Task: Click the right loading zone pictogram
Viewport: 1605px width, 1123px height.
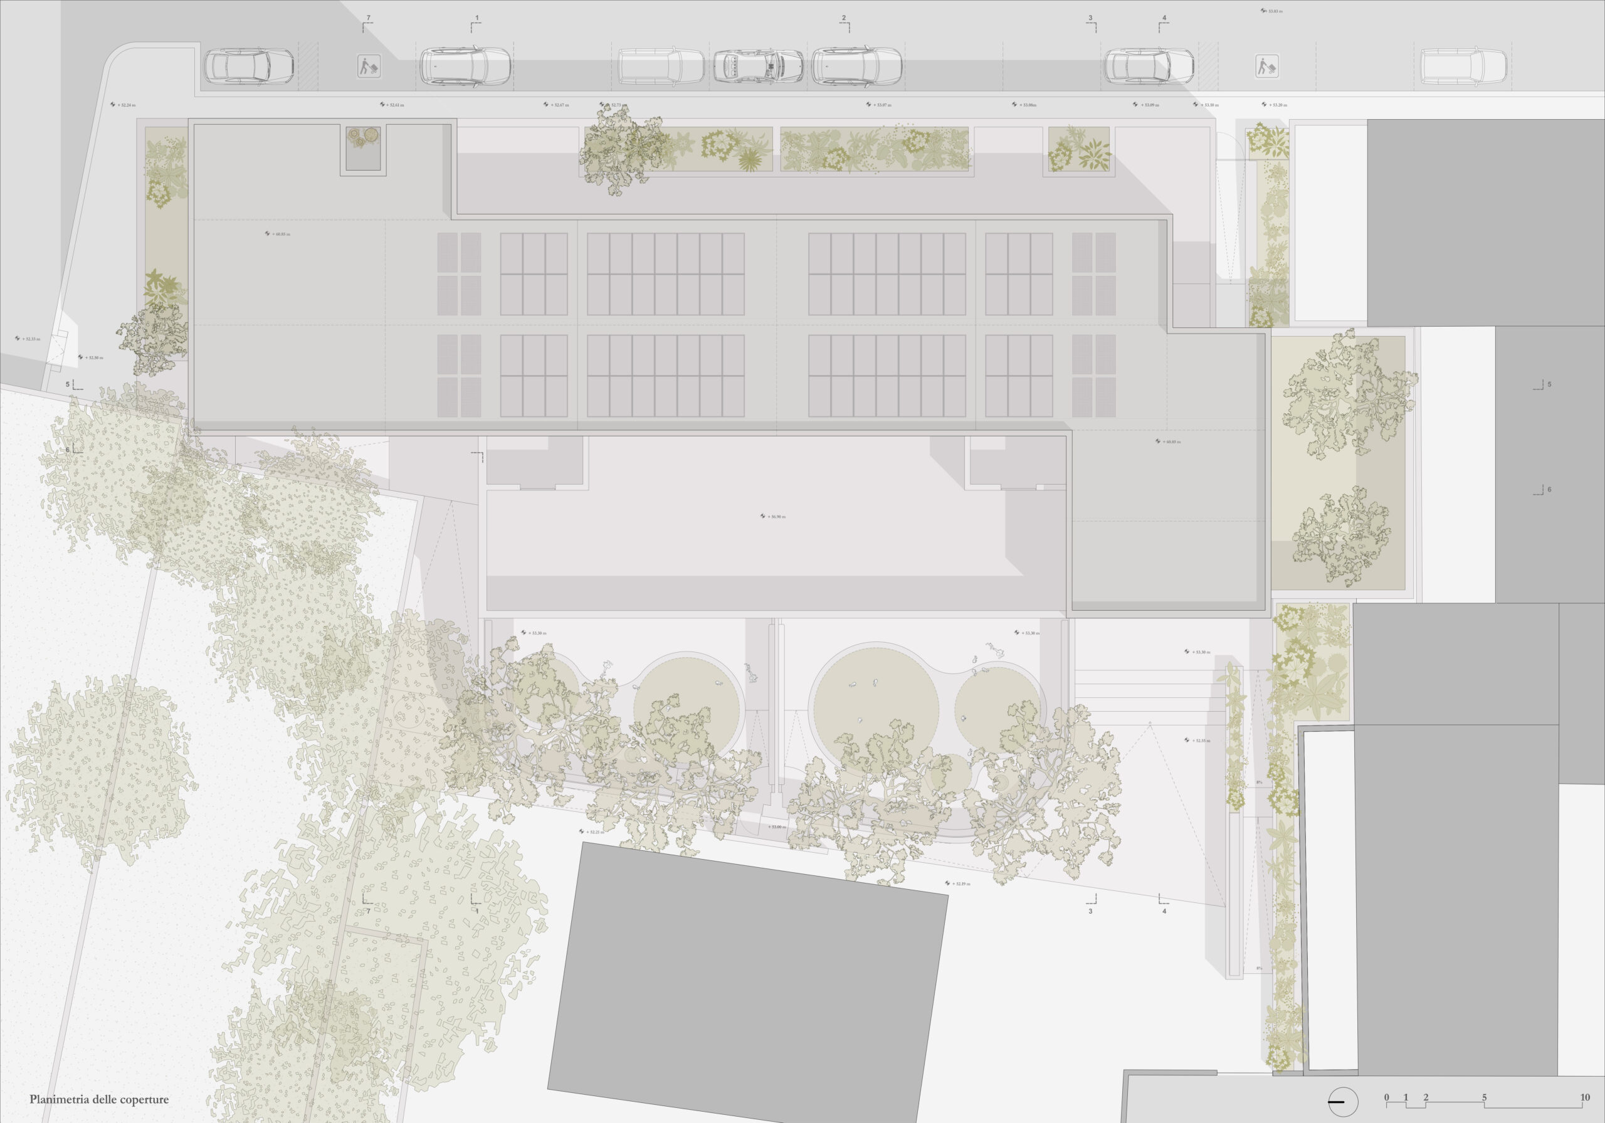Action: coord(1266,66)
